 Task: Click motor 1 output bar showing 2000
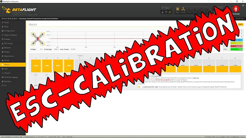point(36,66)
